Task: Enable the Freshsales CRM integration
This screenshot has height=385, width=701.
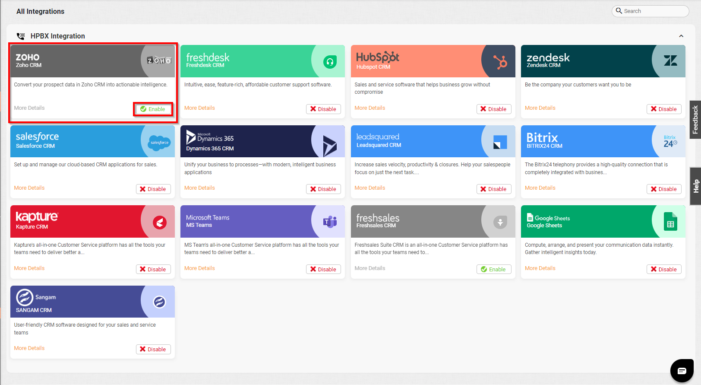Action: 494,270
